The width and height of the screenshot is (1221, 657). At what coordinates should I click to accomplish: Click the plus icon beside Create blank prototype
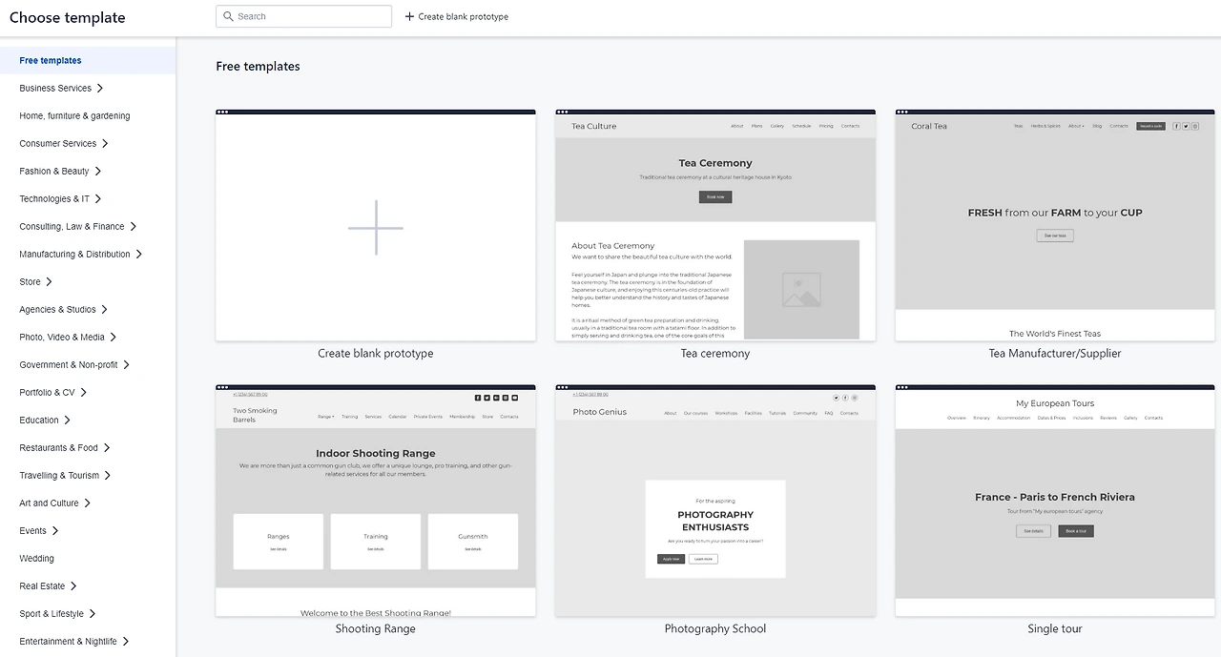[409, 16]
